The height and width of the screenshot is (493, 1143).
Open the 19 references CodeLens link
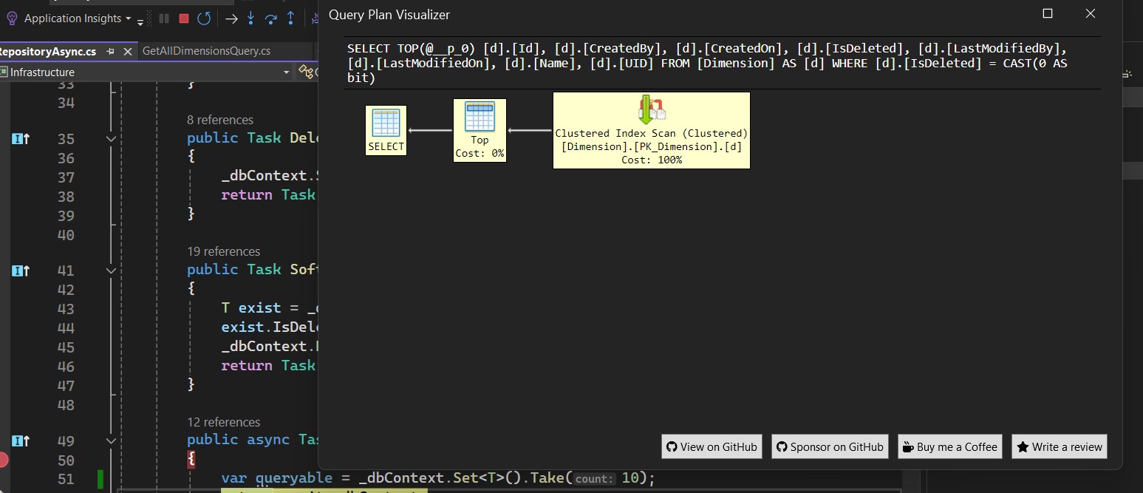tap(224, 251)
